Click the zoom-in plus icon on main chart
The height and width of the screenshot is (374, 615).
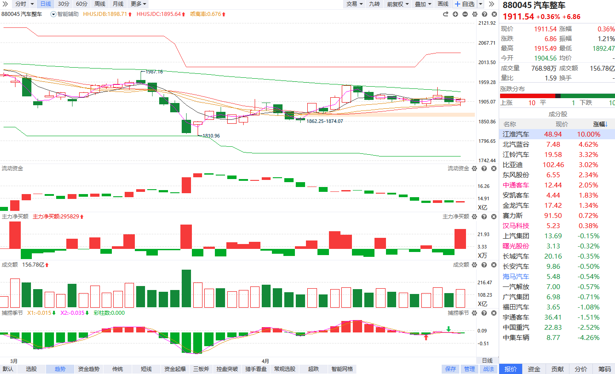455,14
